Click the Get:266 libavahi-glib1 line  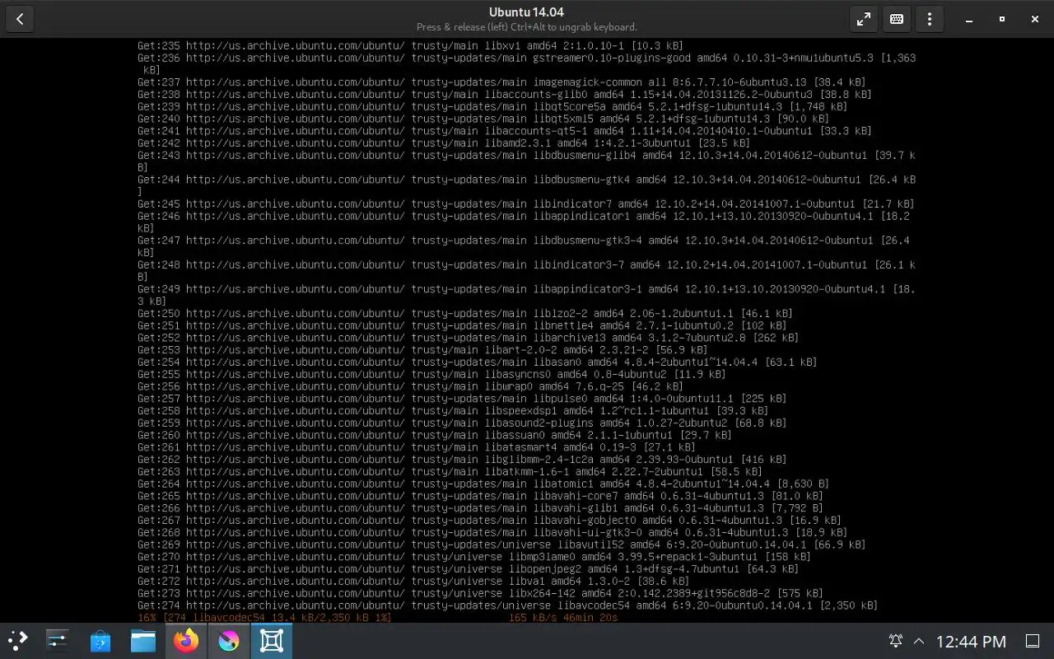480,508
